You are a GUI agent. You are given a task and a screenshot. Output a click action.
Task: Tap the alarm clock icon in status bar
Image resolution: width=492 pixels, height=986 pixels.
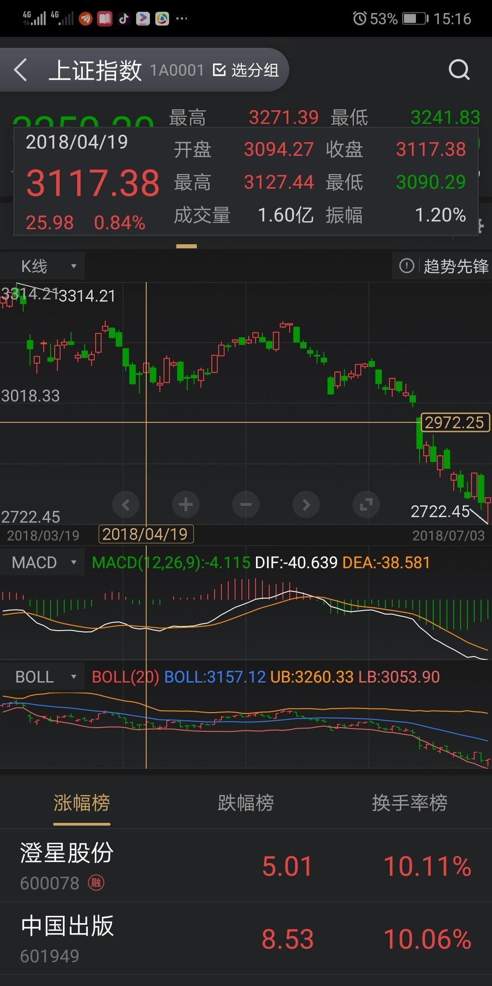359,19
